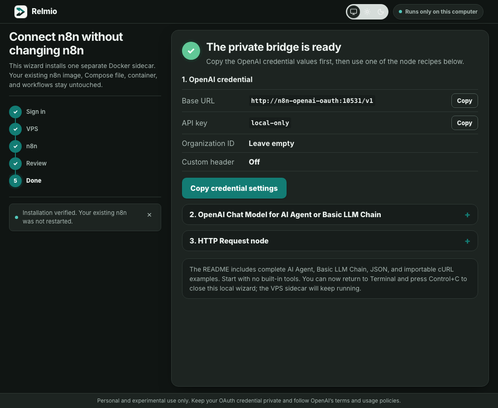Go to Done step label

[34, 180]
